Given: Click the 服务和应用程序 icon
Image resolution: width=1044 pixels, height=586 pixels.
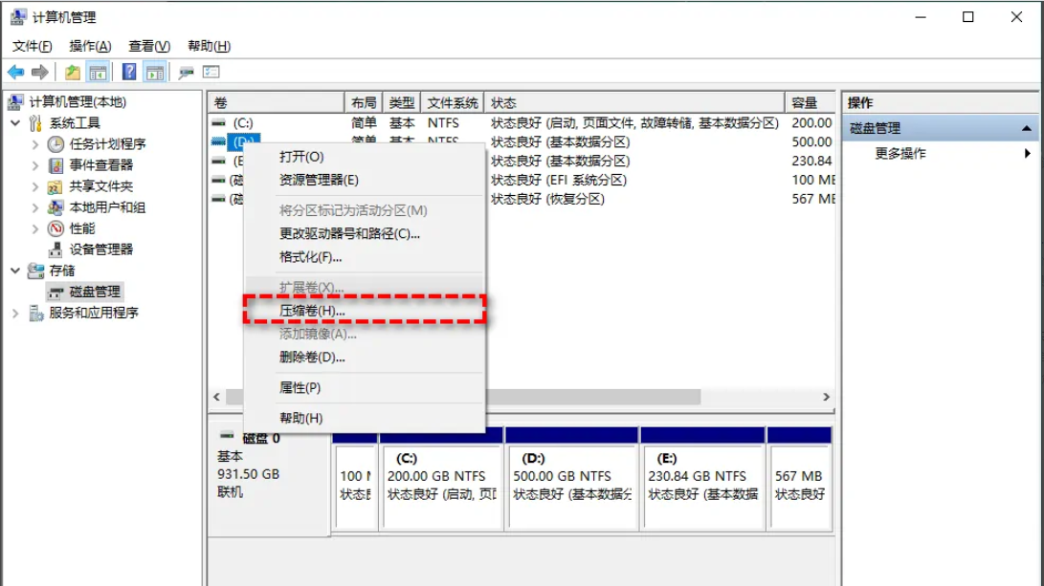Looking at the screenshot, I should pos(36,313).
